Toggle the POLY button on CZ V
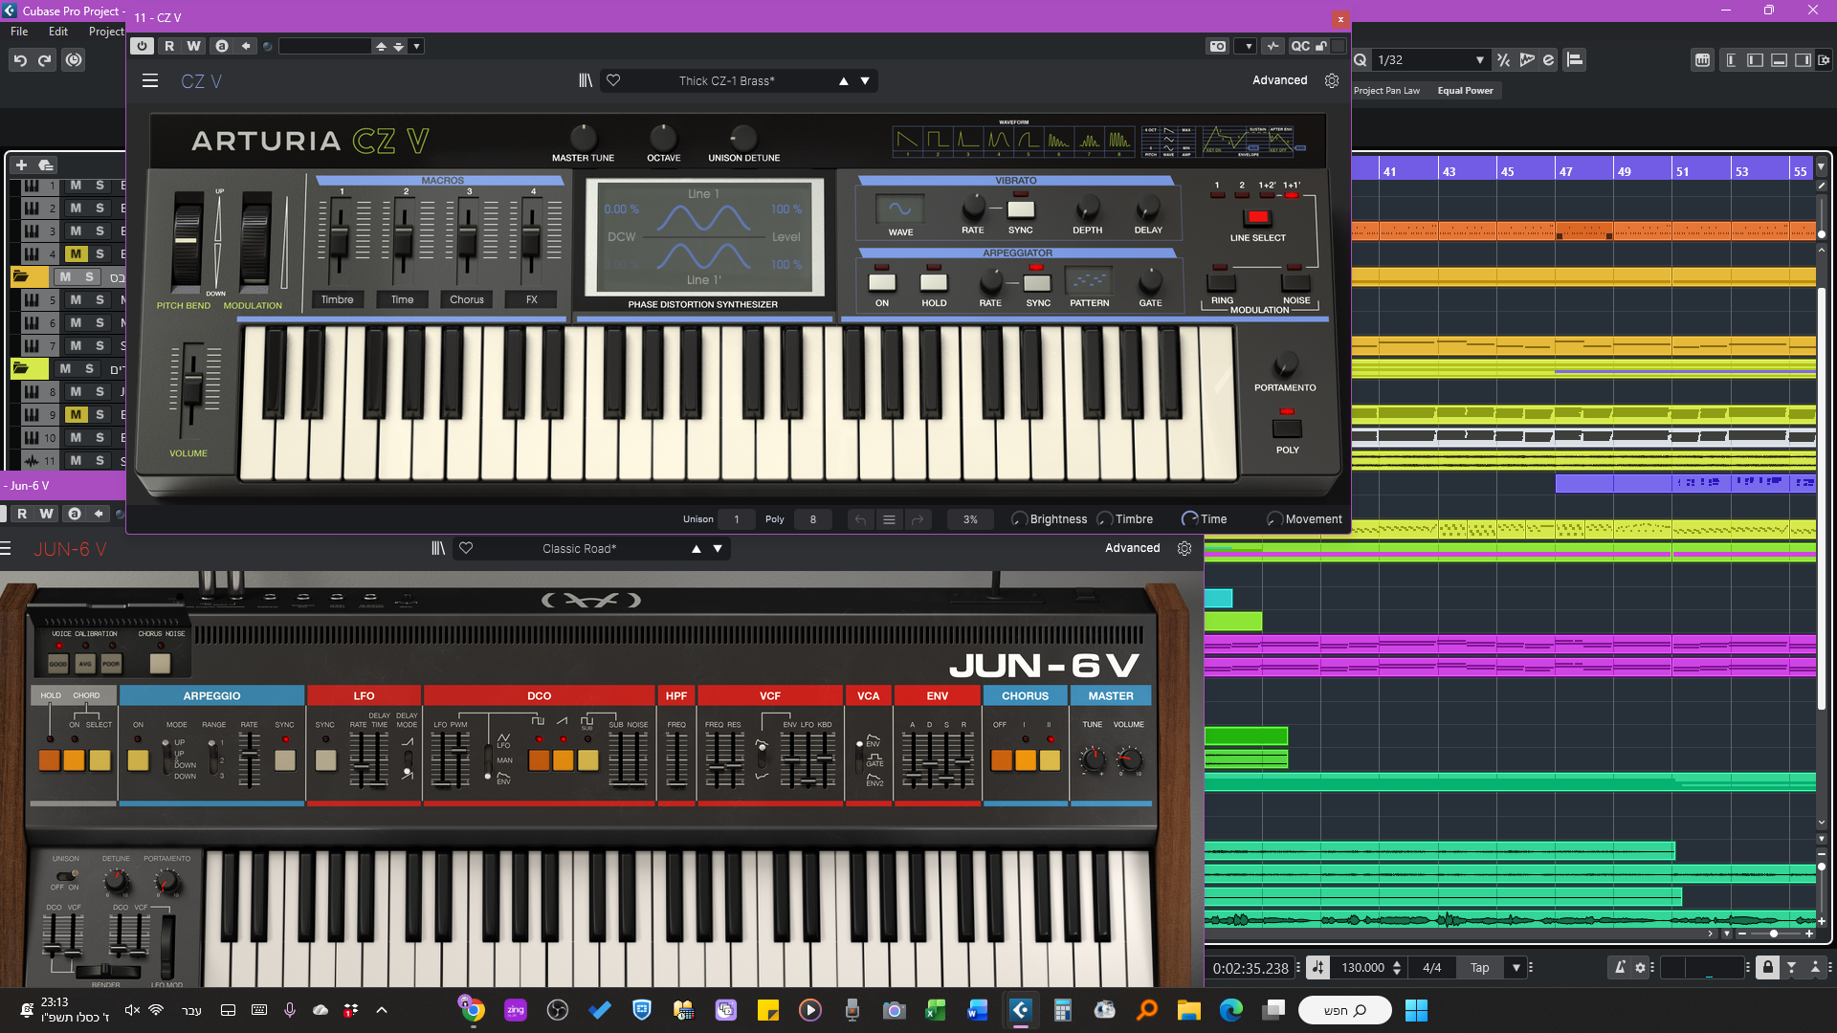The width and height of the screenshot is (1837, 1033). point(1287,428)
